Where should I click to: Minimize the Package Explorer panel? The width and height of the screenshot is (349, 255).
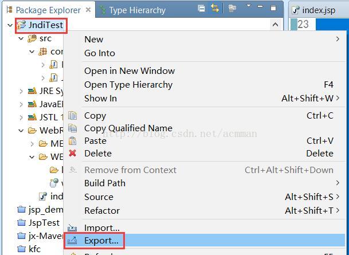click(x=260, y=6)
